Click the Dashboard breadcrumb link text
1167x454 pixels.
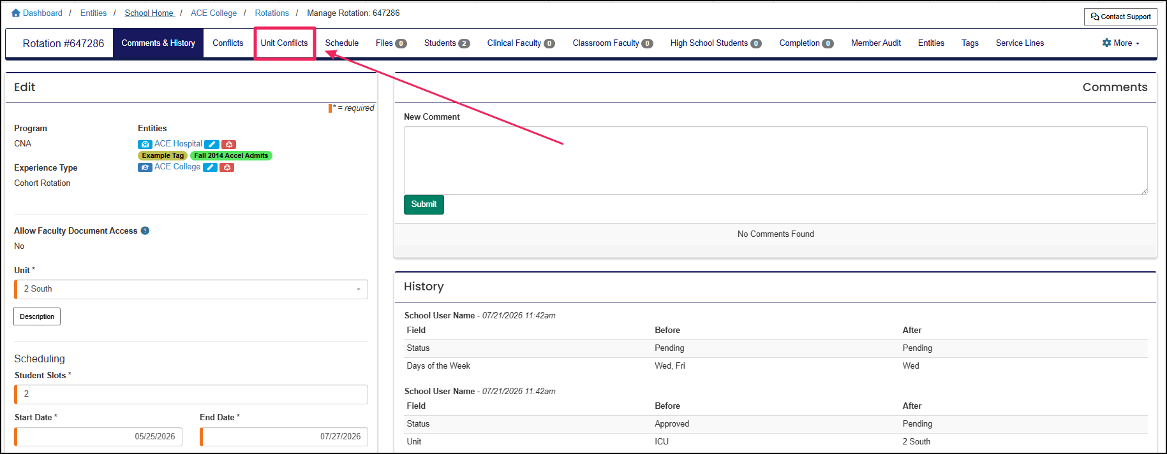(43, 13)
